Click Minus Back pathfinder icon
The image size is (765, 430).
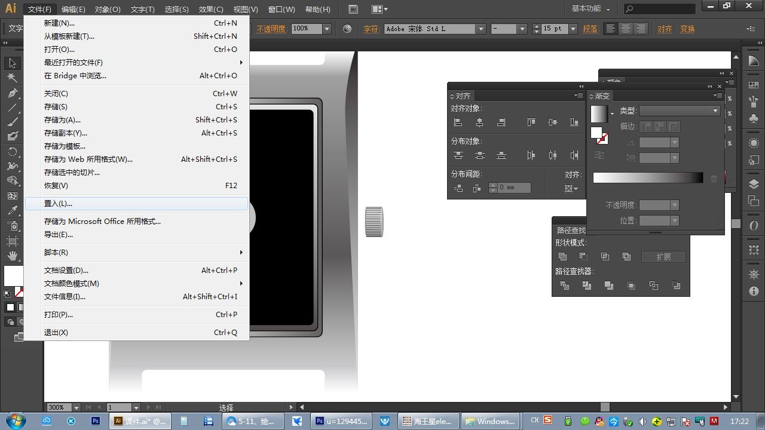[x=676, y=285]
